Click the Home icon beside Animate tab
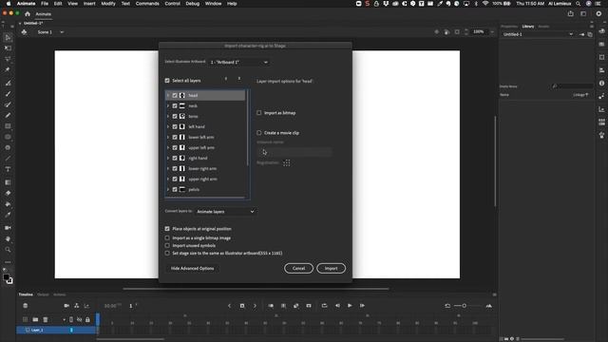The height and width of the screenshot is (342, 608). [x=28, y=14]
